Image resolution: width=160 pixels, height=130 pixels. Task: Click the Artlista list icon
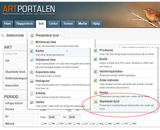(32, 94)
